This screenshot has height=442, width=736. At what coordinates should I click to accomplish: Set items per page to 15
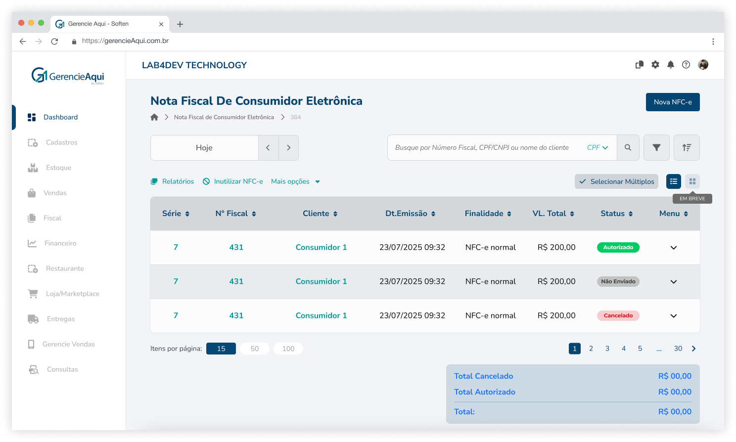(221, 349)
